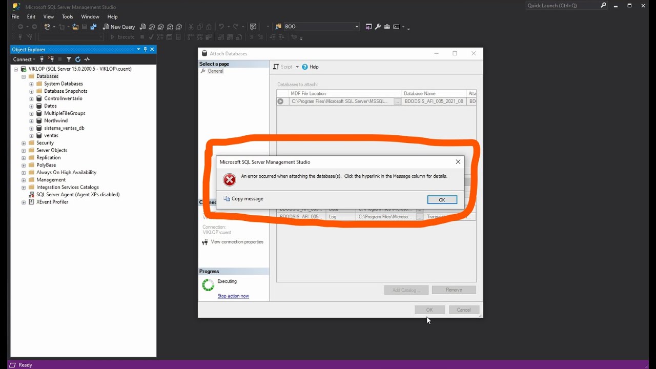
Task: Click the red error icon in message box
Action: coord(230,179)
